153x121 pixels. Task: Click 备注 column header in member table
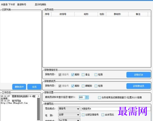coord(138,14)
